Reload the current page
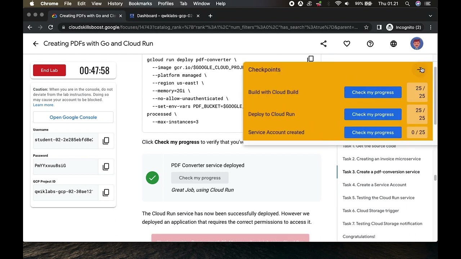 [51, 27]
